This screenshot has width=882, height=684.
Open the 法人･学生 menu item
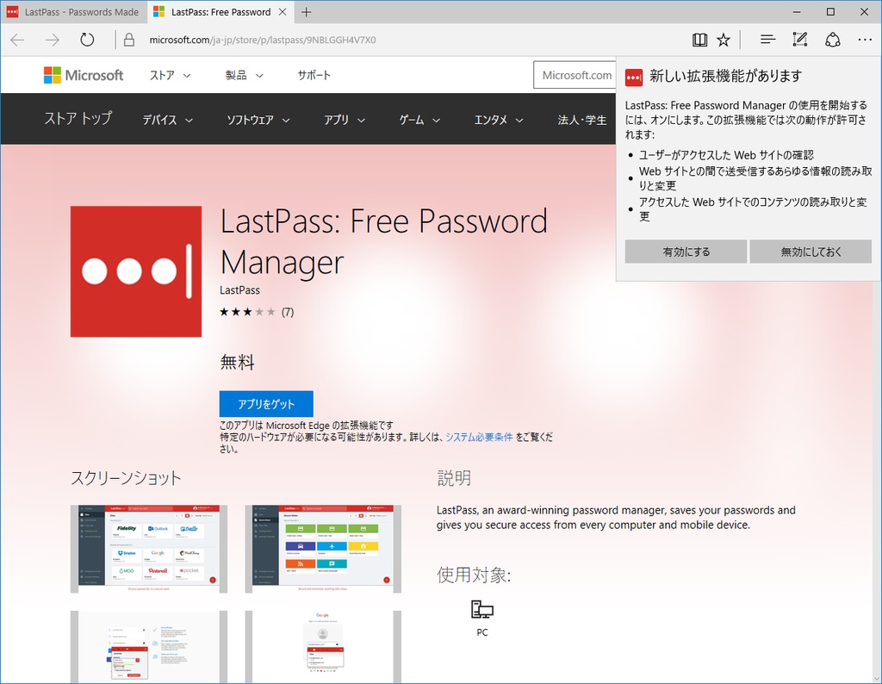click(582, 120)
